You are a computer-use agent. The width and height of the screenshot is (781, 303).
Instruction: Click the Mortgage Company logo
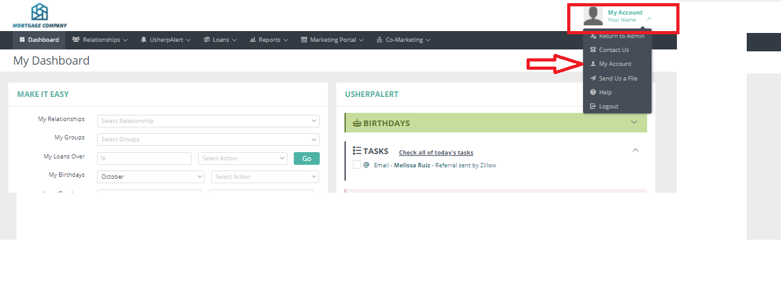pos(39,15)
